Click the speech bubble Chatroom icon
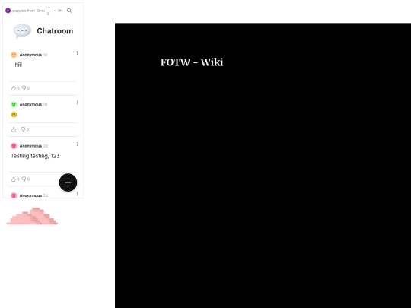The width and height of the screenshot is (411, 308). tap(22, 31)
